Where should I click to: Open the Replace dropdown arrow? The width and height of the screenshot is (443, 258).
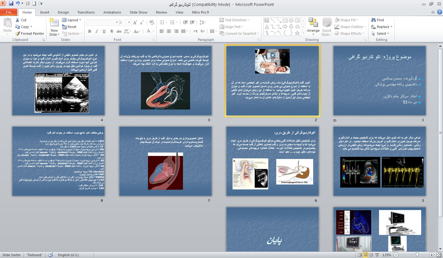391,27
